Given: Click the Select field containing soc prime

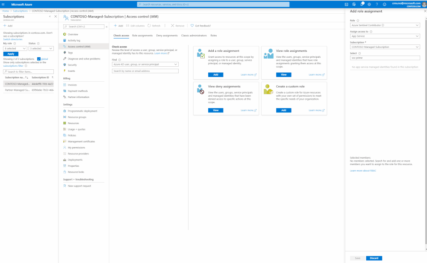Looking at the screenshot, I should click(385, 58).
